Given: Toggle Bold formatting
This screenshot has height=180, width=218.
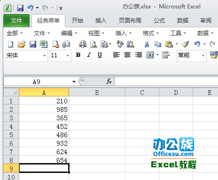Looking at the screenshot, I should [78, 55].
